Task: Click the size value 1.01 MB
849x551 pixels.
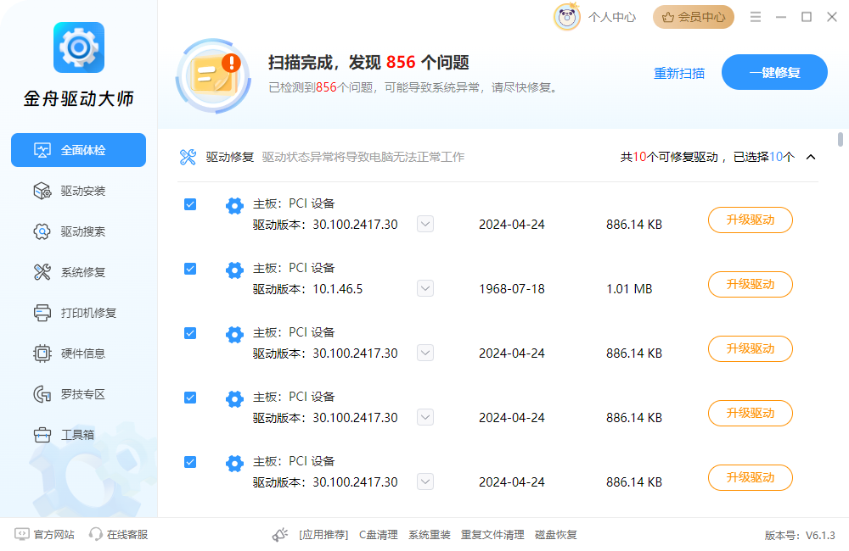Action: (629, 289)
